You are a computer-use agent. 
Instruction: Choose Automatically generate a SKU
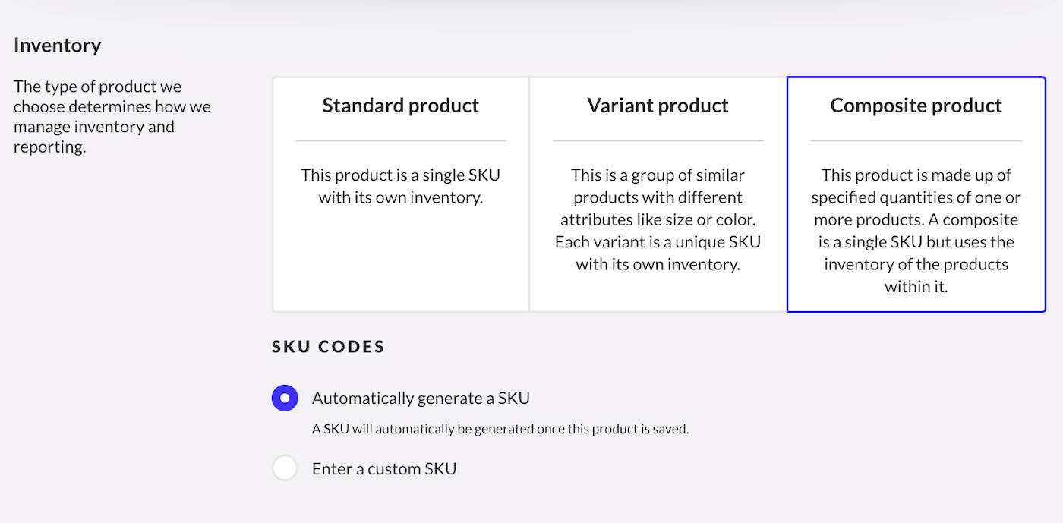click(285, 397)
